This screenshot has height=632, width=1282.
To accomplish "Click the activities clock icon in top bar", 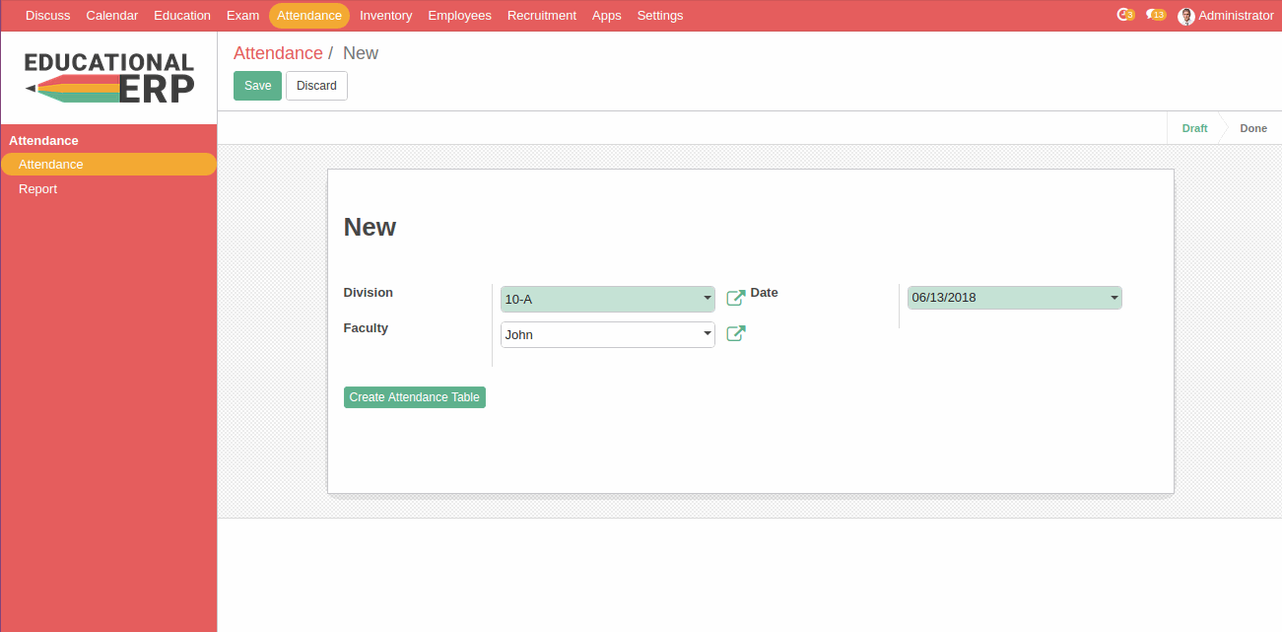I will pos(1124,15).
